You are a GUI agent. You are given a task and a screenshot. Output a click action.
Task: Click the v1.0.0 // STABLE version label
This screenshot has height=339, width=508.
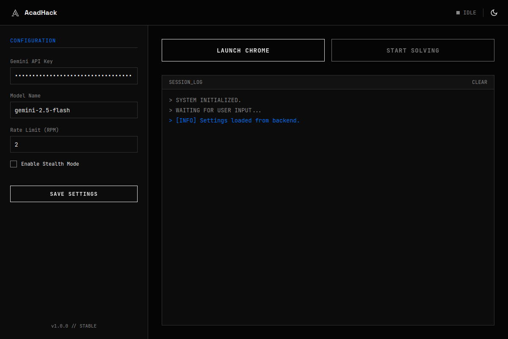click(x=74, y=326)
